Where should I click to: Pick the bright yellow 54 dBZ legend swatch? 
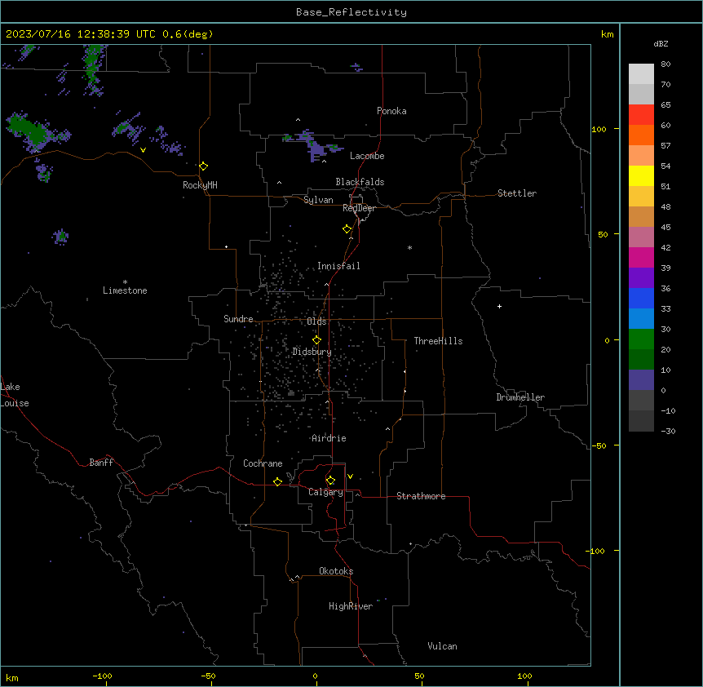[641, 175]
